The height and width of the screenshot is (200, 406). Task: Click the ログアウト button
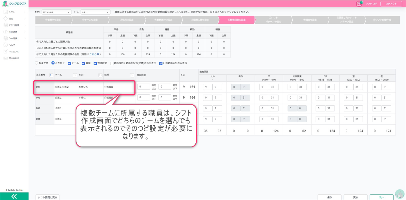391,4
